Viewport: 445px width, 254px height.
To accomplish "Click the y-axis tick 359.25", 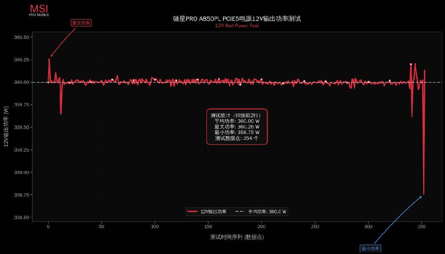I will click(x=22, y=150).
